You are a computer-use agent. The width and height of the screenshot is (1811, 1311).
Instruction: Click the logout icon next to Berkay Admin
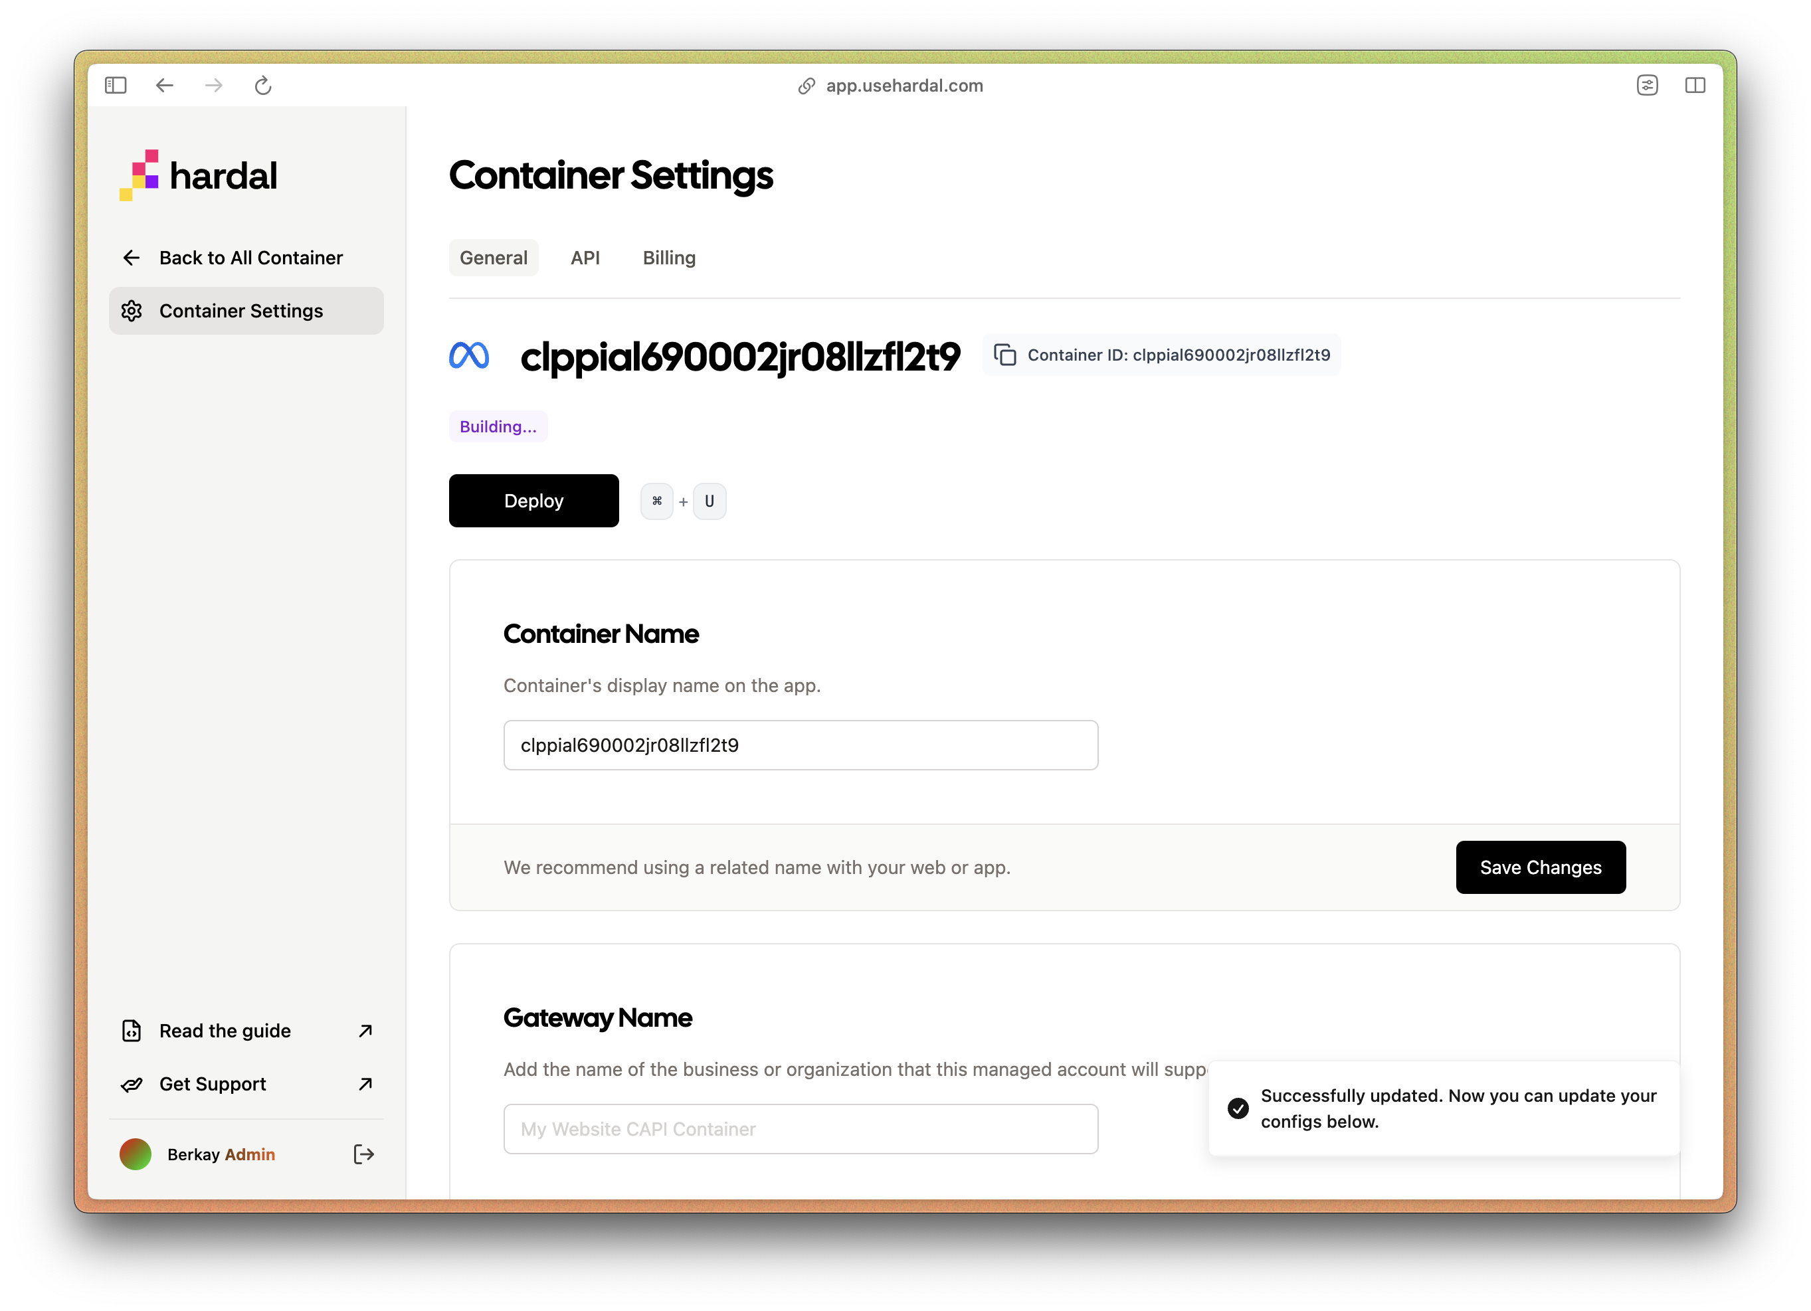click(363, 1154)
